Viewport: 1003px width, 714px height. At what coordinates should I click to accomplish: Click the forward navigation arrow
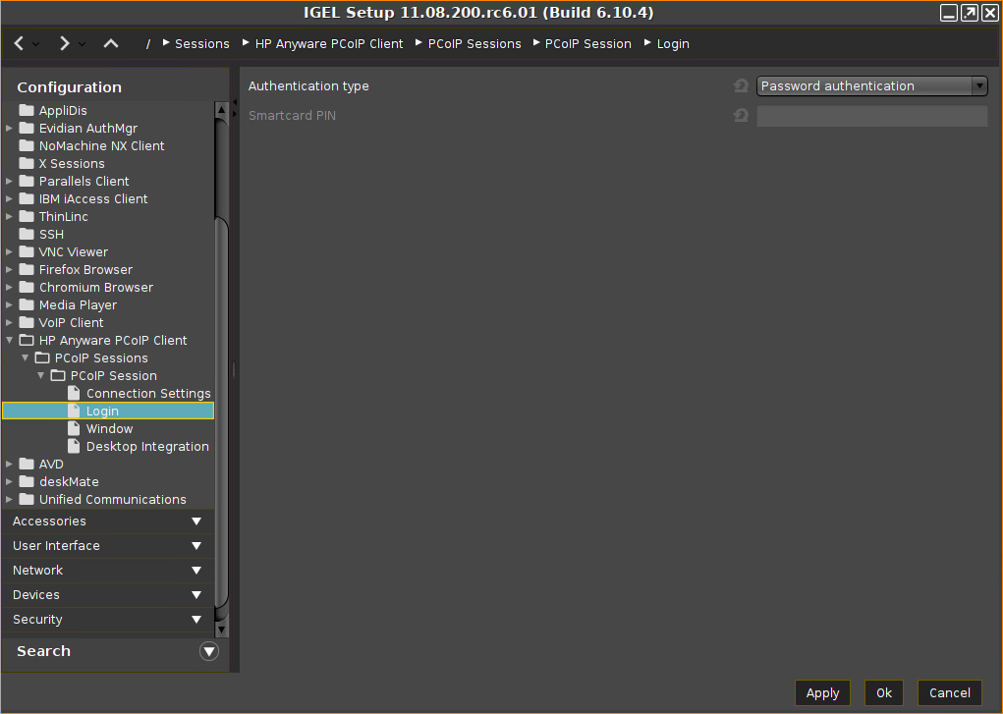64,43
